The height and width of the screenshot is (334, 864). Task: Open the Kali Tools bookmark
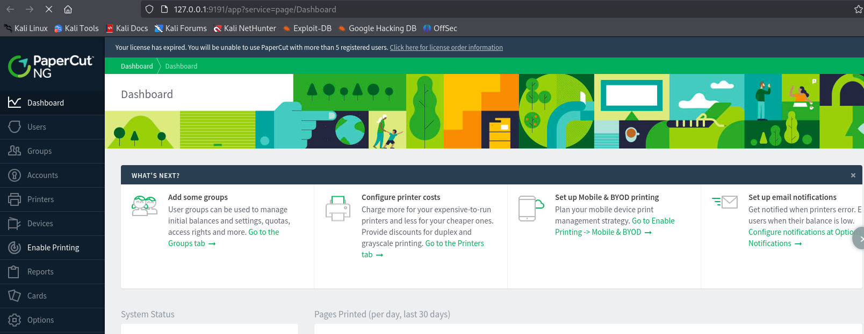point(76,28)
